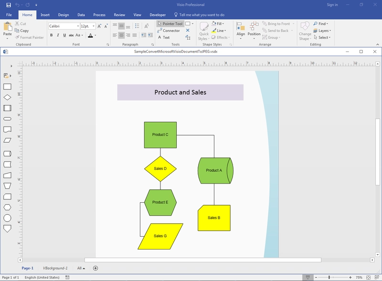Click the Paste clipboard icon
382x281 pixels.
tap(8, 28)
